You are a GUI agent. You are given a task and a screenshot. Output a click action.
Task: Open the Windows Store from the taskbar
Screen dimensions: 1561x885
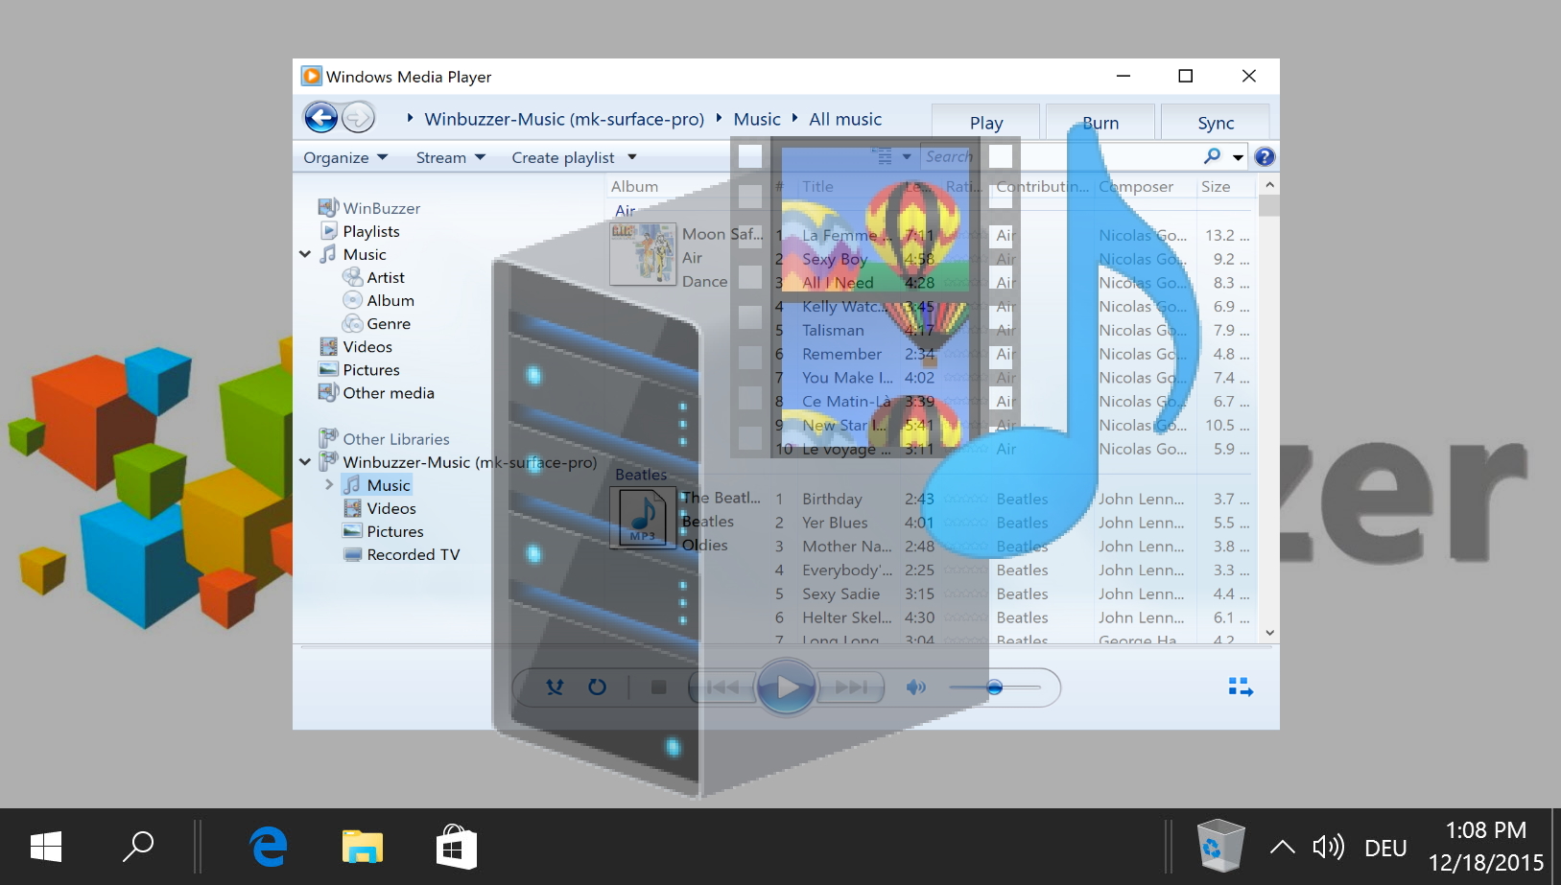coord(456,847)
